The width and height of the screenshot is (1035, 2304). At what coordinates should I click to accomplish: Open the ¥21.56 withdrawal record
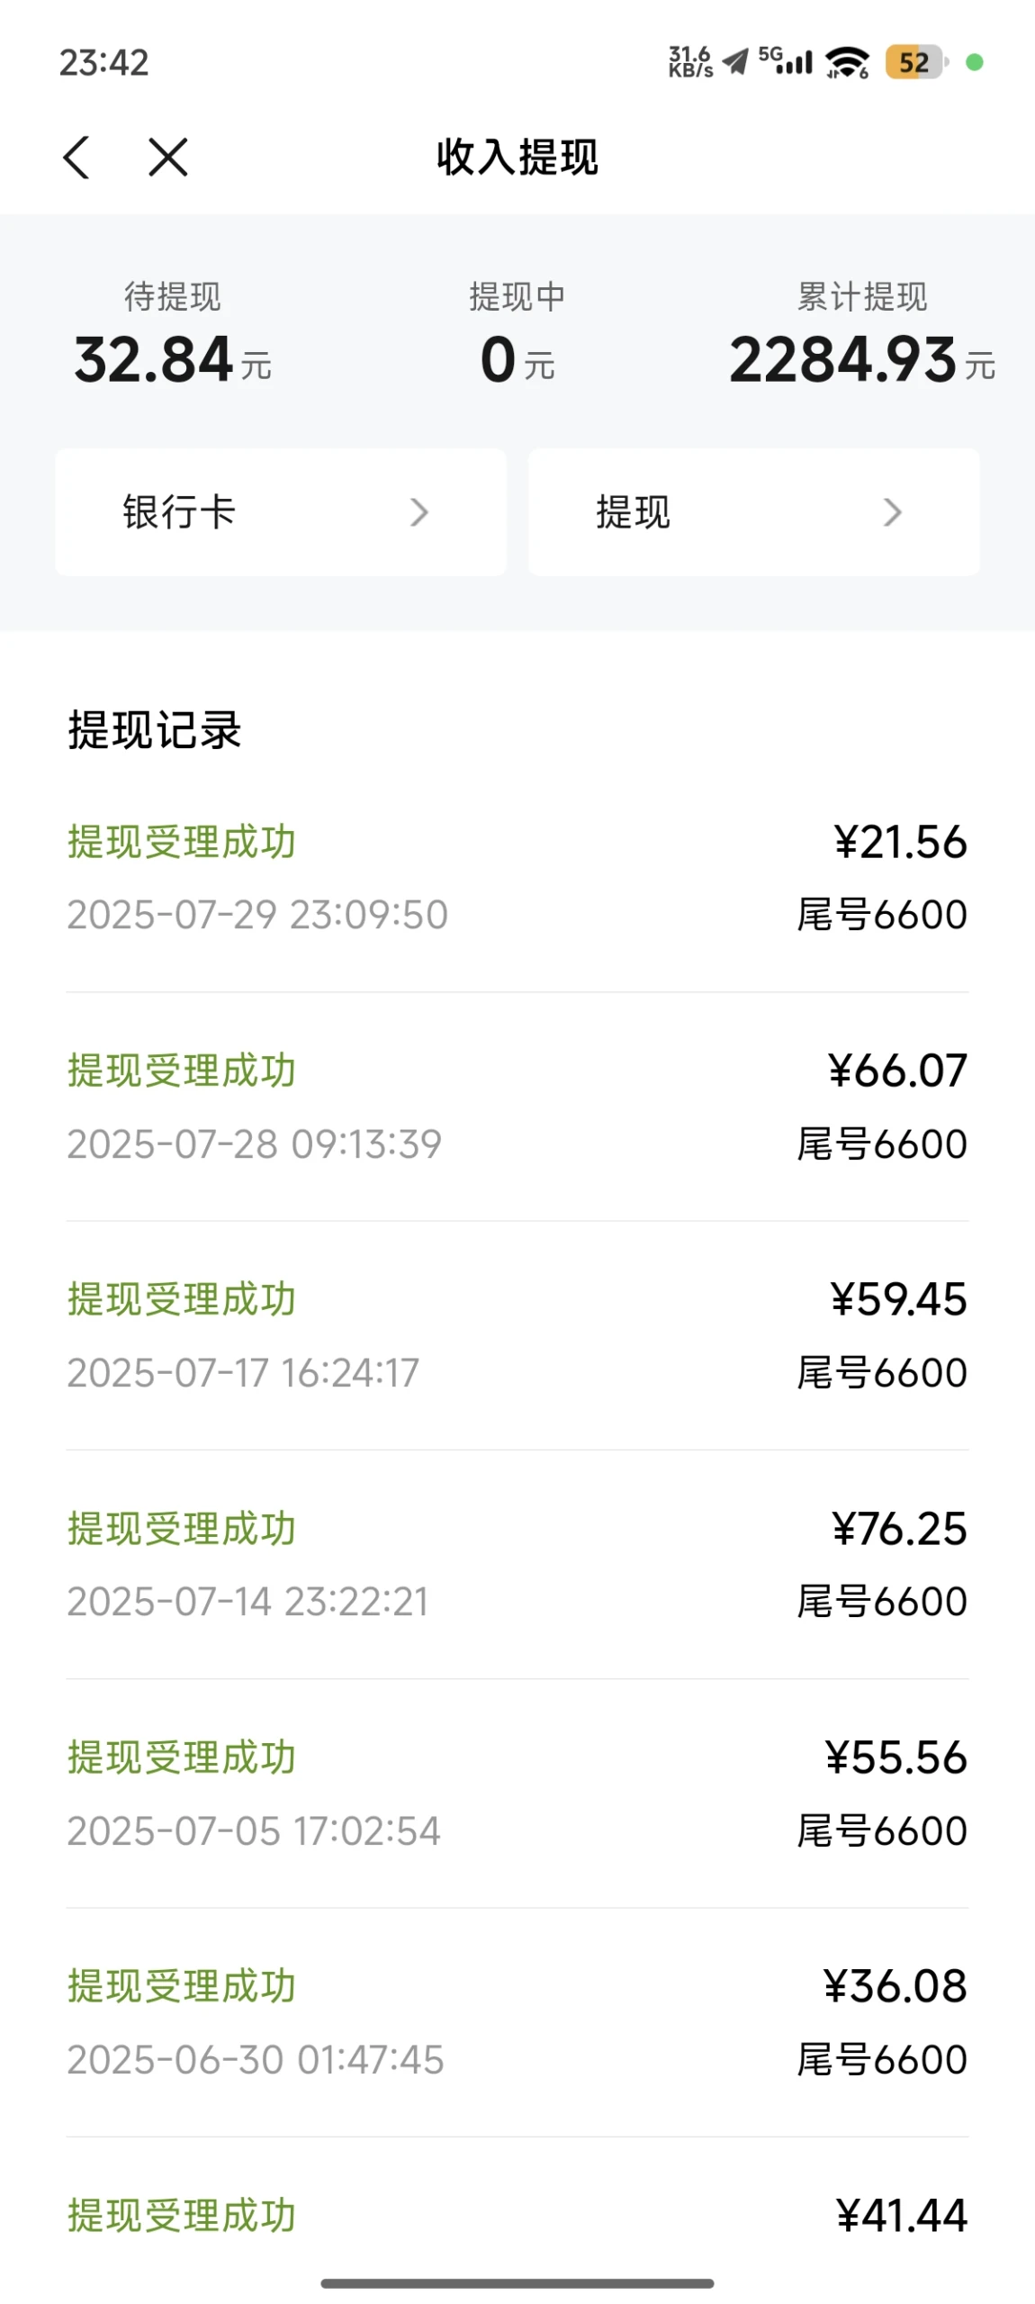click(517, 878)
